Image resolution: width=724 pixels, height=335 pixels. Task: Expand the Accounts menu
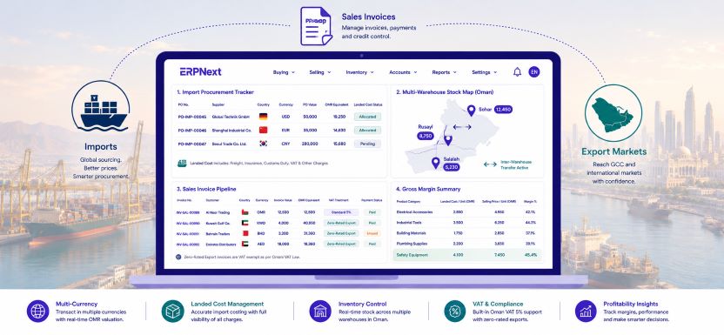(403, 72)
